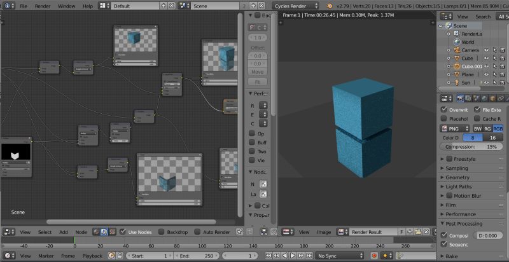Hide the Camera with its eye icon

tap(486, 50)
